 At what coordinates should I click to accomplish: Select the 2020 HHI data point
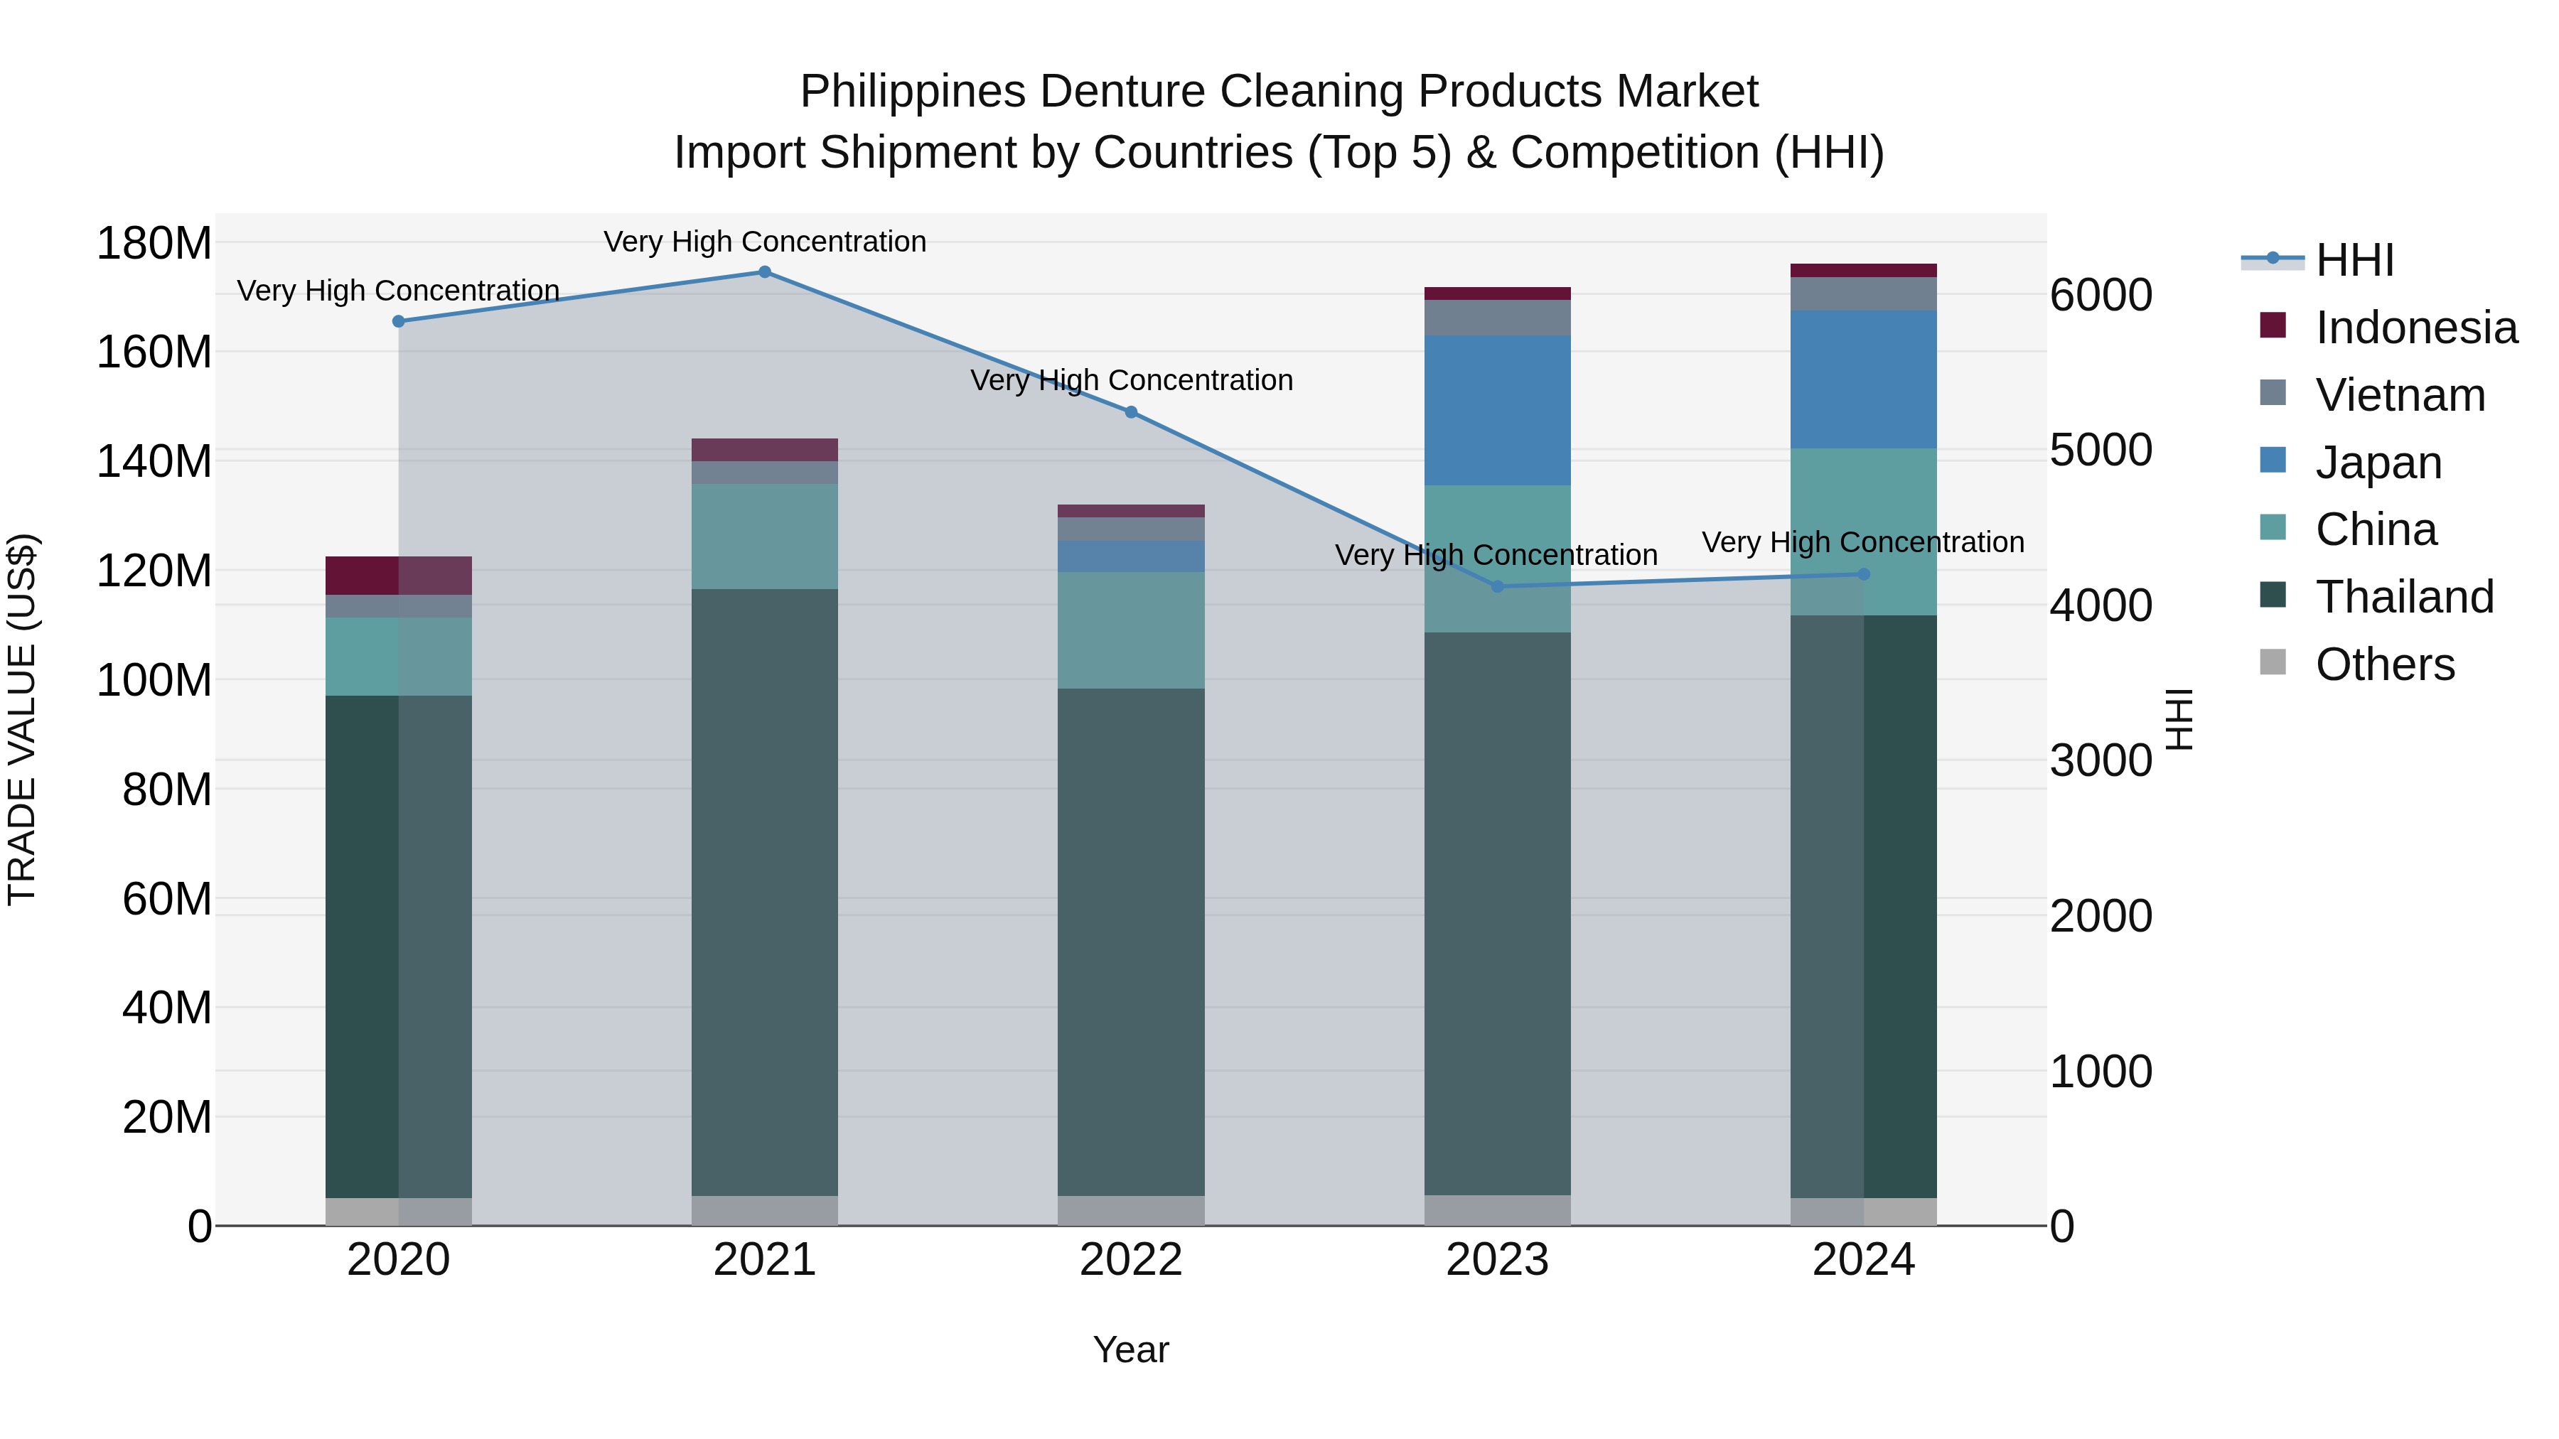pos(398,322)
